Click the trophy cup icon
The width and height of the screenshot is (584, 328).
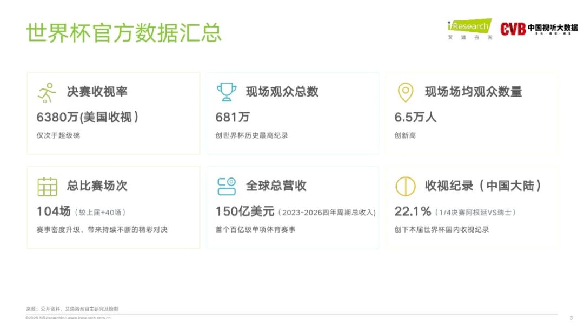(226, 92)
